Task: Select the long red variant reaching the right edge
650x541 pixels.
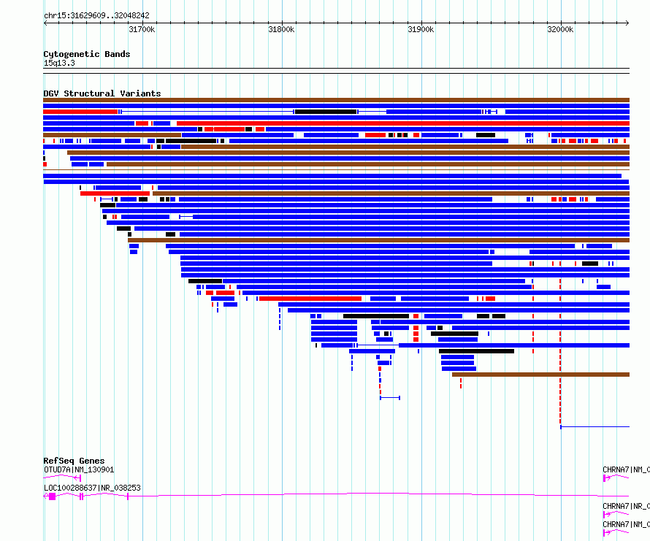Action: pos(403,123)
